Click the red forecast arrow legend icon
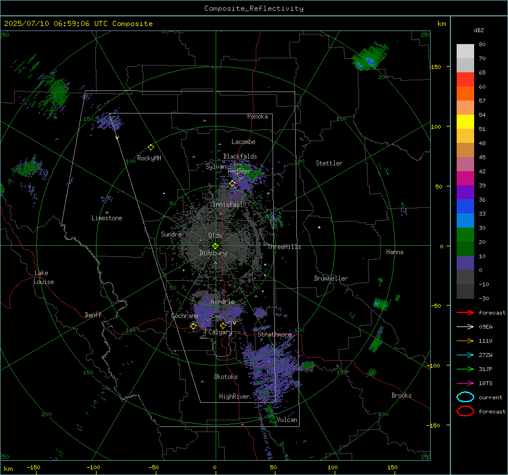The width and height of the screenshot is (508, 475). tap(465, 312)
